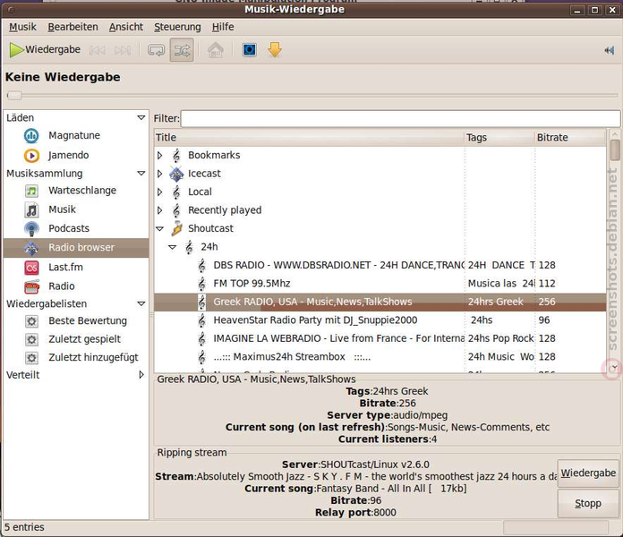Open the Podcasts icon

point(31,229)
